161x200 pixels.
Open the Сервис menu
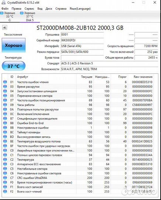coord(29,9)
